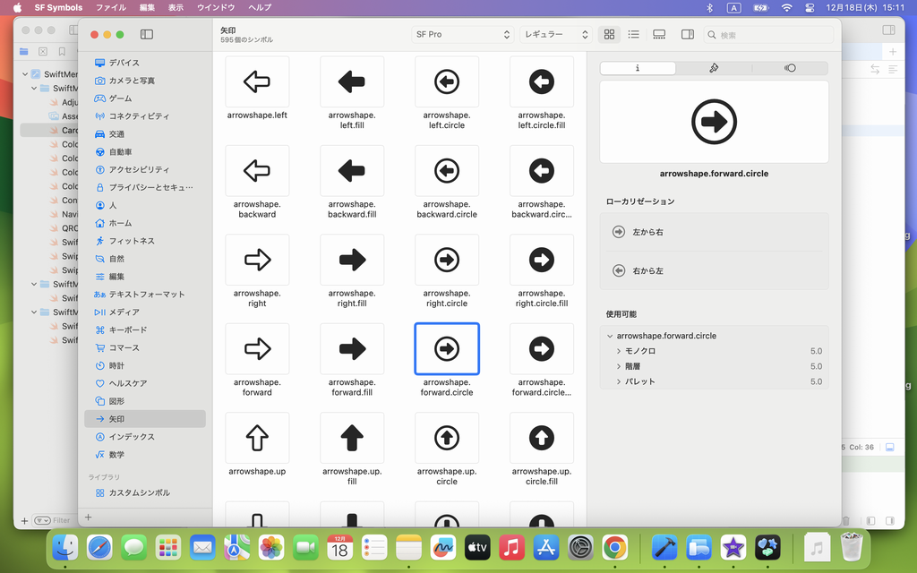Toggle the sidebar visibility button
The height and width of the screenshot is (573, 917).
tap(147, 34)
